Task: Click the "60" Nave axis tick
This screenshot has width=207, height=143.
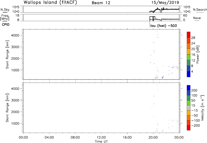Action: click(x=185, y=15)
